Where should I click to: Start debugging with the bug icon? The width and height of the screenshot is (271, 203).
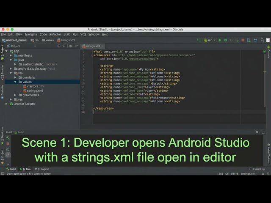[226, 40]
